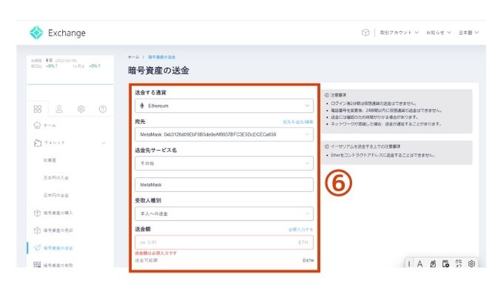Click the Ethereum coin icon in currency field
This screenshot has height=288, width=503.
pos(142,106)
